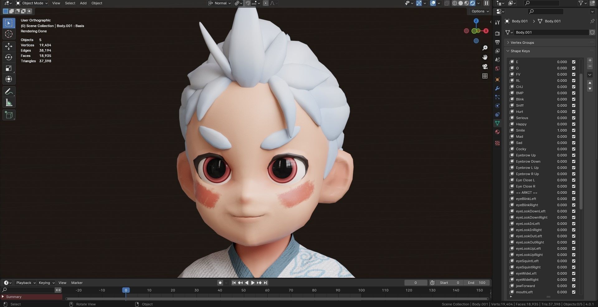Open the Modifiers wrench tab
The width and height of the screenshot is (598, 307).
(497, 88)
